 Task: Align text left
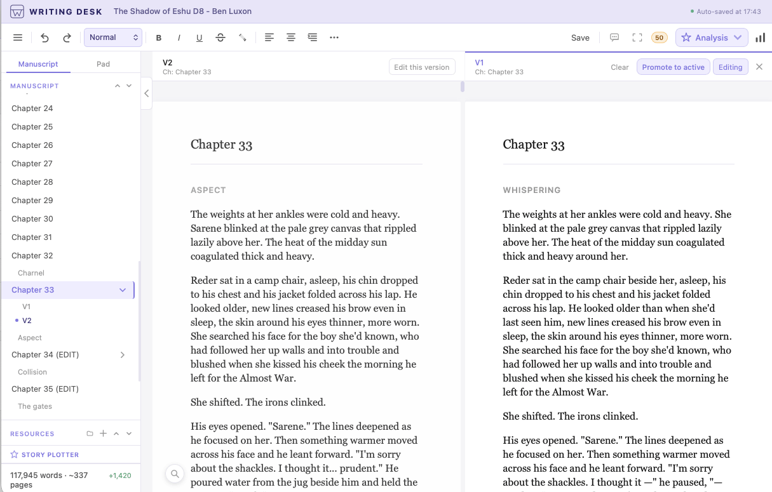pos(269,37)
